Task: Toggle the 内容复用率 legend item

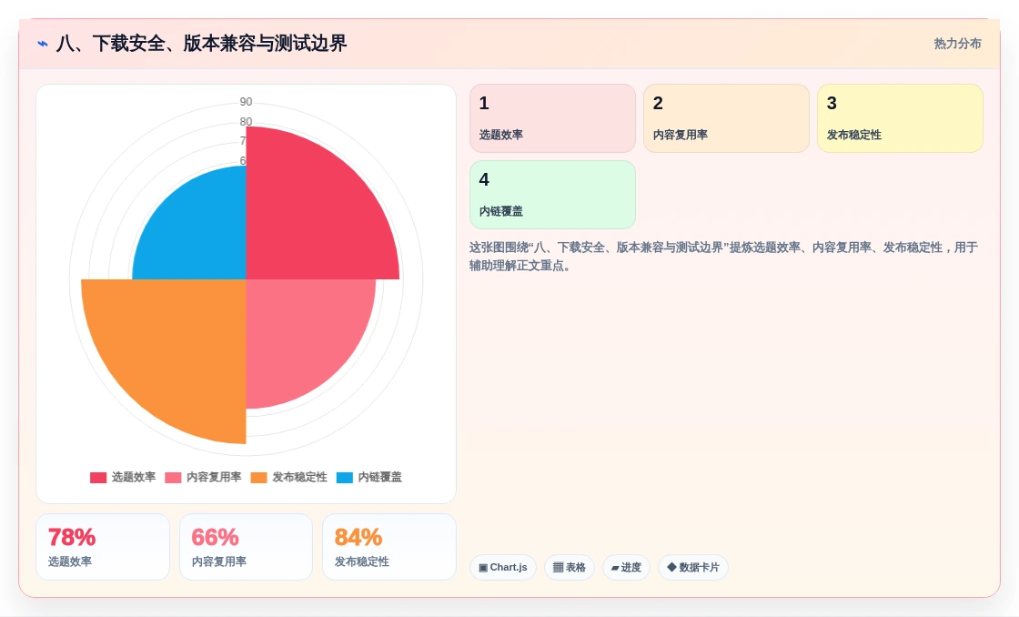Action: tap(203, 477)
